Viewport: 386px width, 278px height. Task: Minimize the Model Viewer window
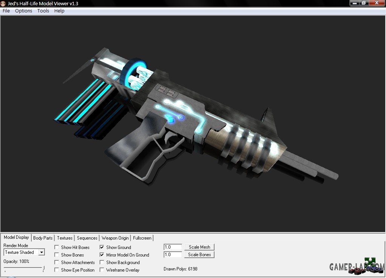355,3
